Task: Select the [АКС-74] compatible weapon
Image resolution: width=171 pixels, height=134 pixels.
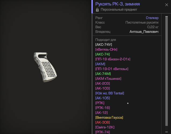Action: click(102, 54)
